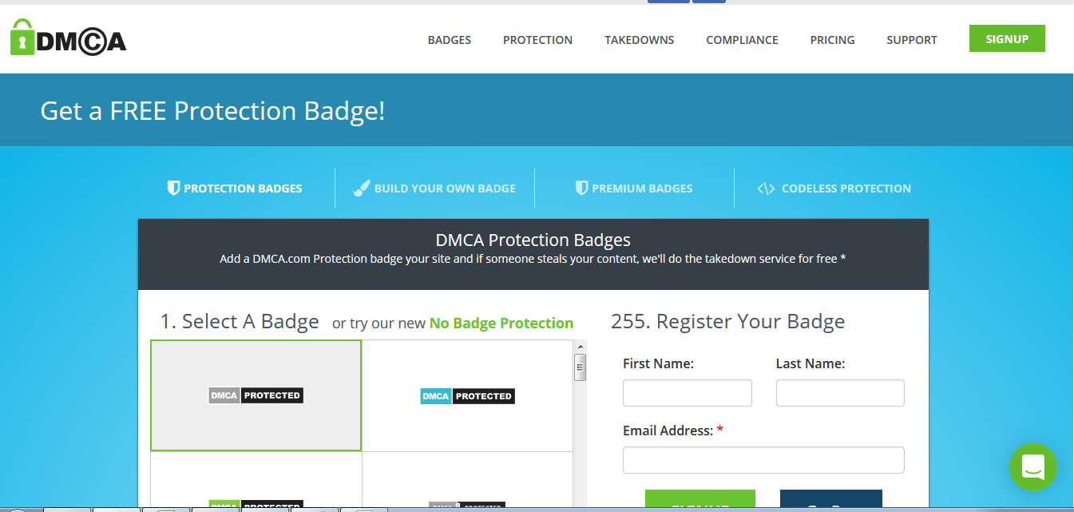
Task: Open the Premium Badges tab
Action: (x=634, y=189)
